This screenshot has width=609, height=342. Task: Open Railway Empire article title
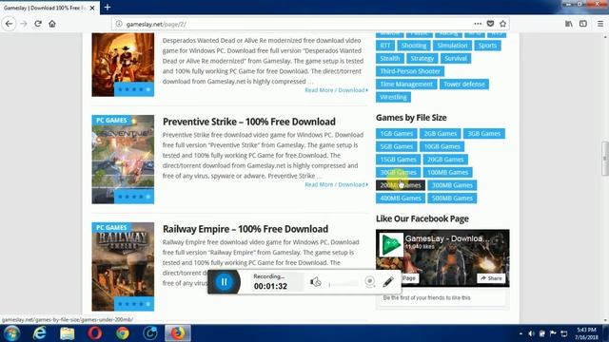pos(246,229)
